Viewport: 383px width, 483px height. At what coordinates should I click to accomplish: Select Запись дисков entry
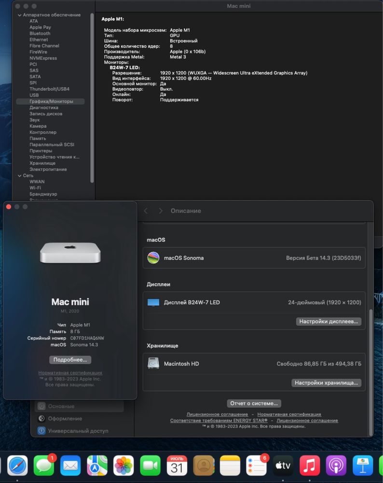[46, 114]
